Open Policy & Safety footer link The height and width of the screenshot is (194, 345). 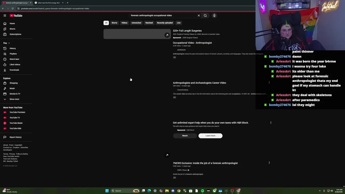coord(22,154)
